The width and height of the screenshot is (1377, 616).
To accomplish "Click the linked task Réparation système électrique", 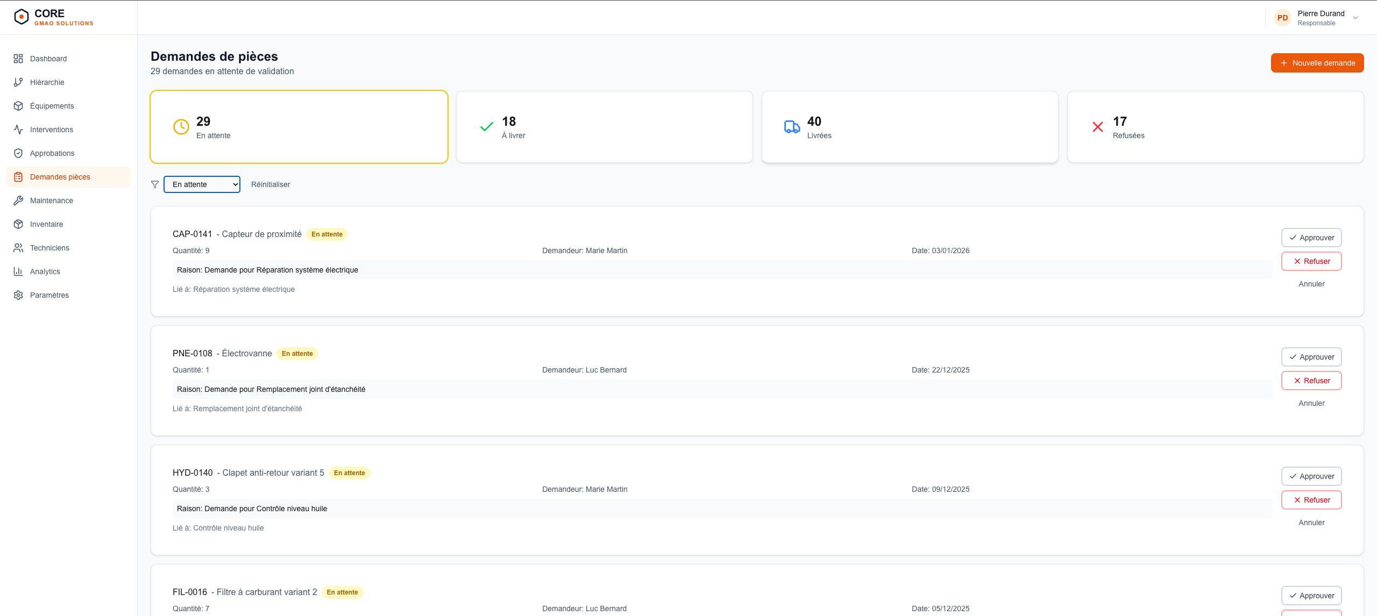I will point(244,289).
